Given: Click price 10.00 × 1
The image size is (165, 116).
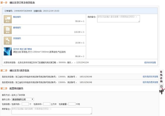Looking at the screenshot, I should click(80, 43).
